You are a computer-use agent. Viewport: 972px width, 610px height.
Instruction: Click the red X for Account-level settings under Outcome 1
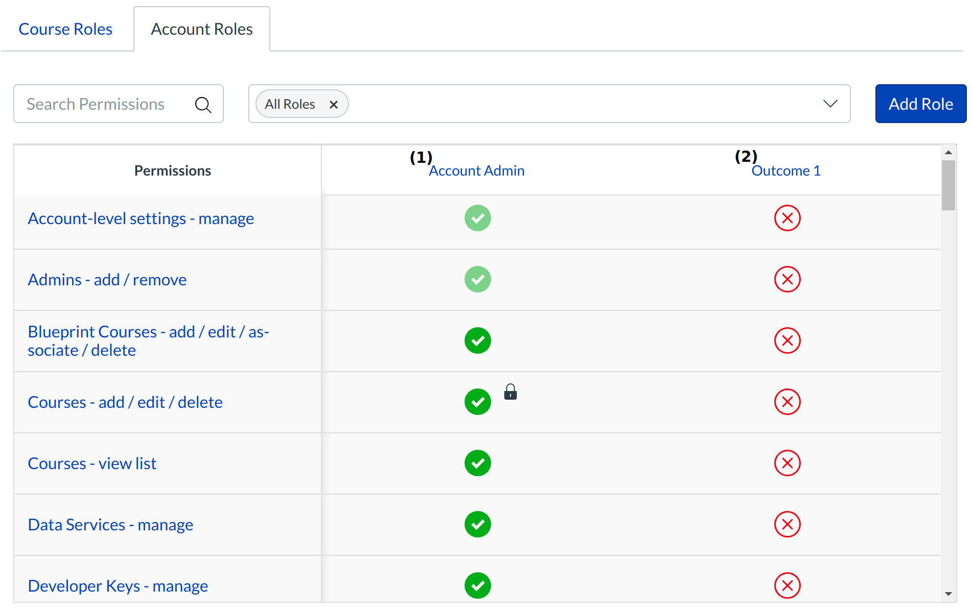[787, 218]
